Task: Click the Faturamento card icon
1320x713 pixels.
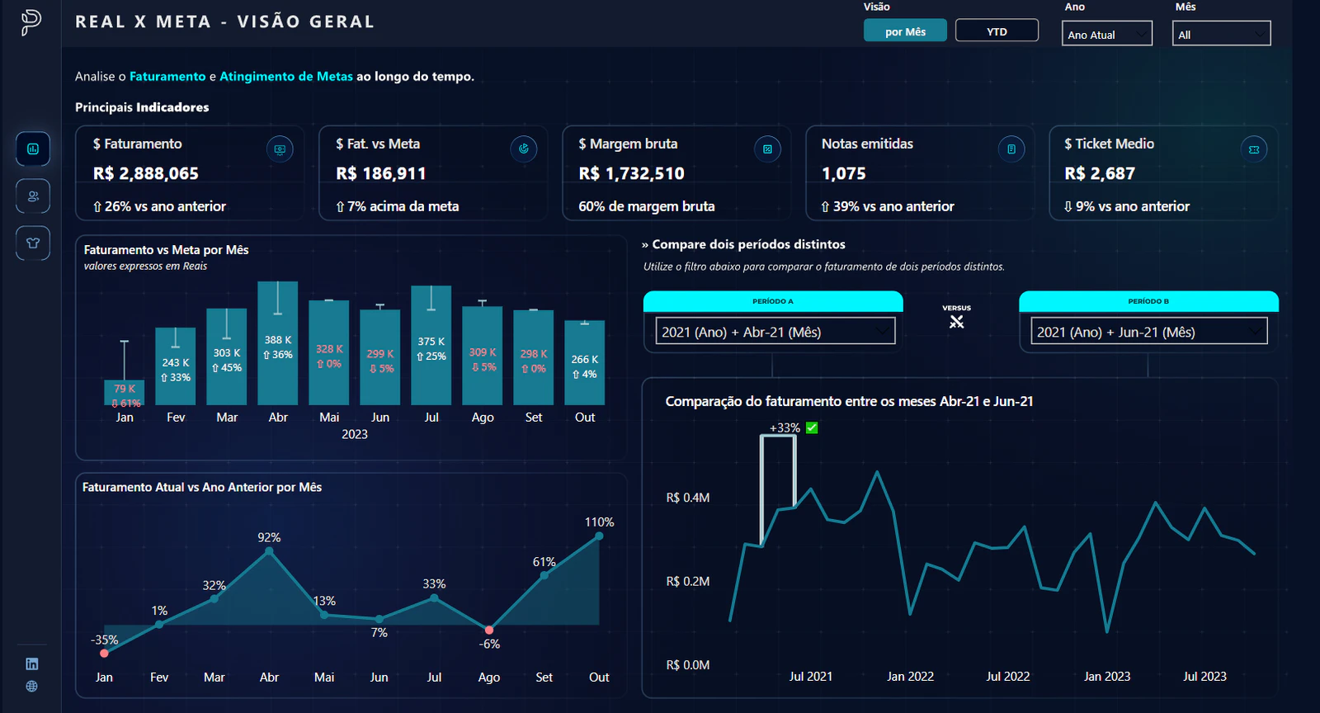Action: coord(280,149)
